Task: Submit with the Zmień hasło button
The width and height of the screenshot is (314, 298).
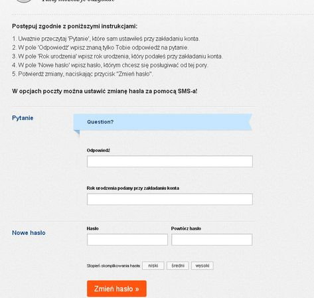Action: (117, 289)
